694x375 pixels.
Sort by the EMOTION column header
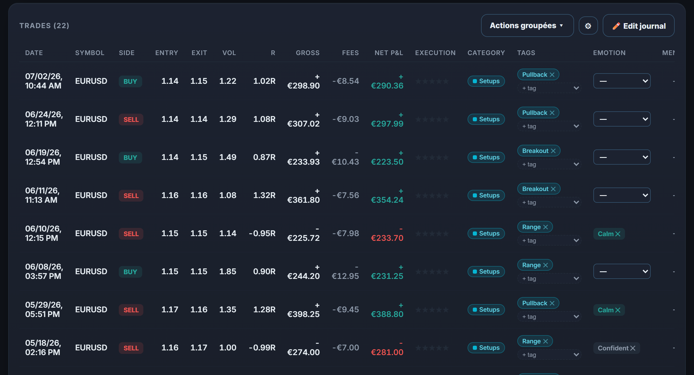[609, 53]
